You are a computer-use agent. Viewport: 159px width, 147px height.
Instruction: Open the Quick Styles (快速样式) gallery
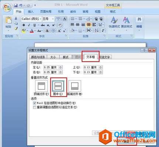pyautogui.click(x=114, y=24)
